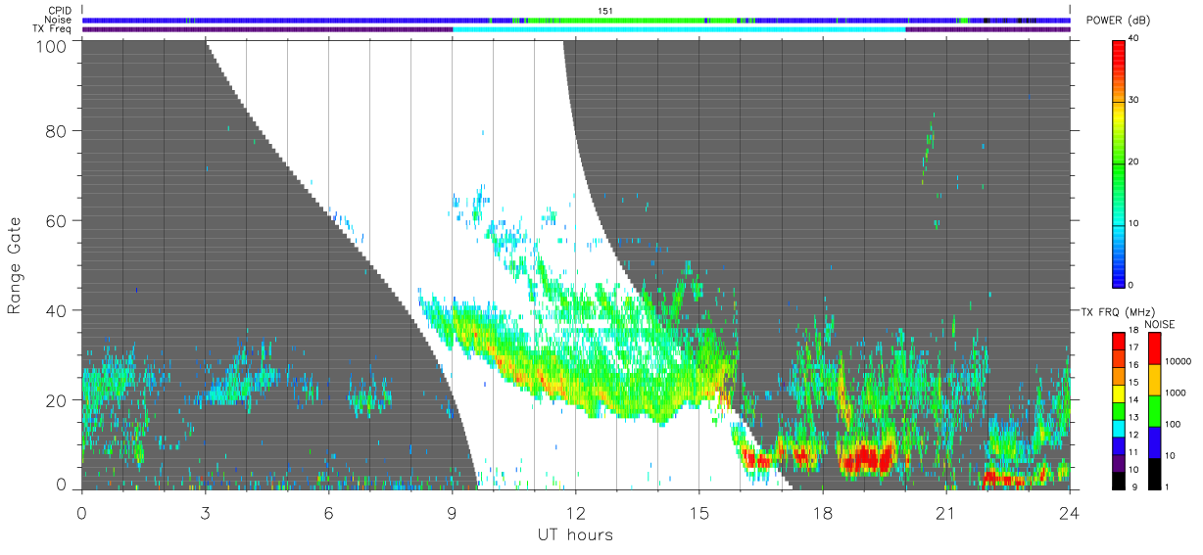Click the 21 label on UT hours axis
1203x555 pixels.
click(946, 512)
